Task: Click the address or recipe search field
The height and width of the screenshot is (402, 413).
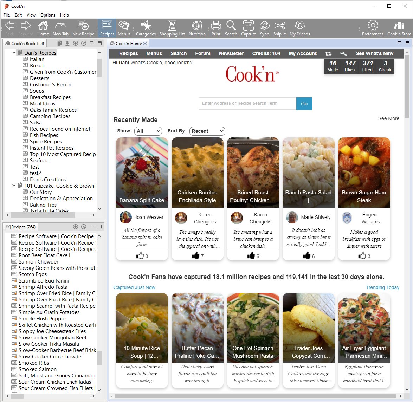Action: 247,103
